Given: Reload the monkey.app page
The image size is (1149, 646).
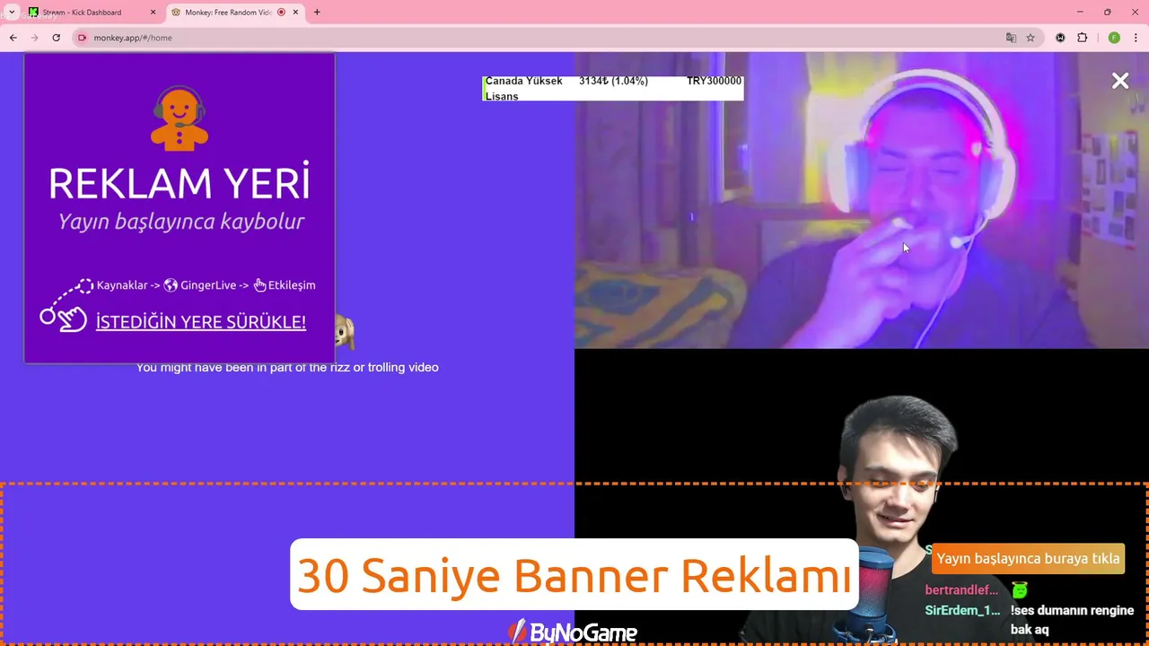Looking at the screenshot, I should tap(56, 38).
